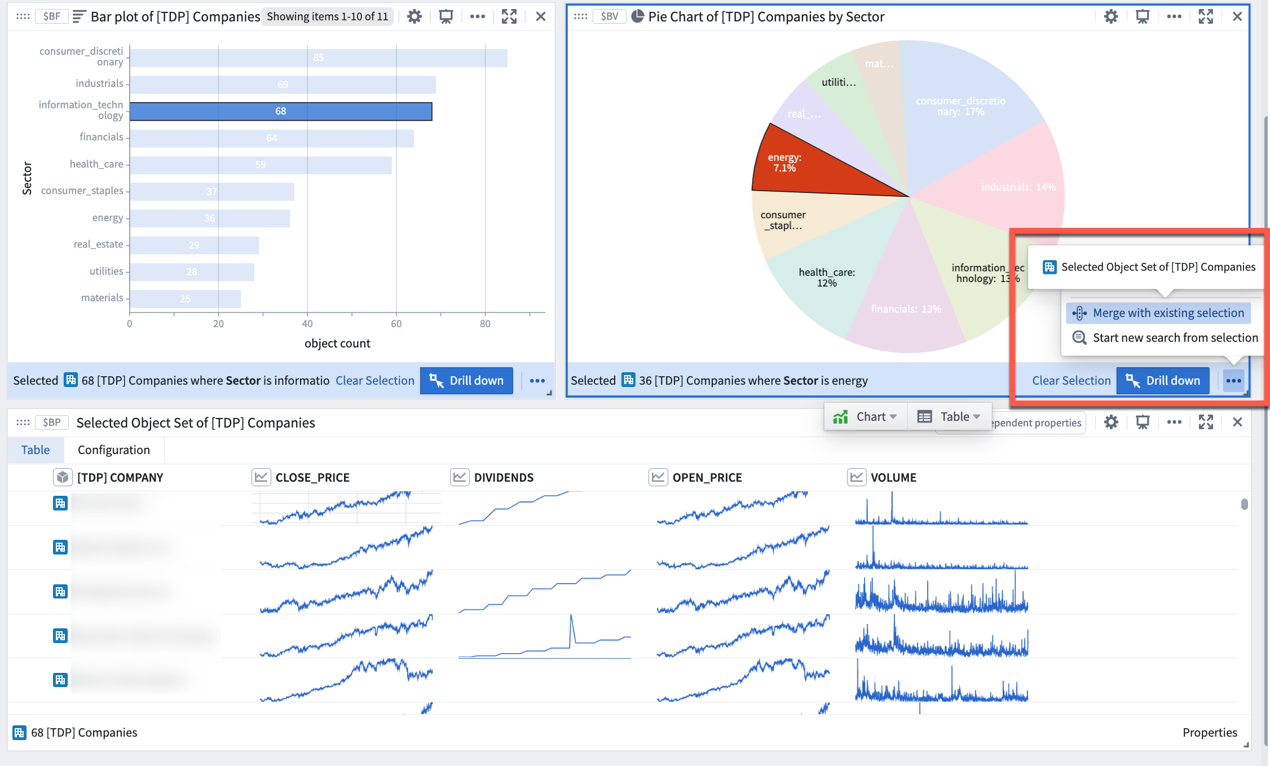
Task: Click the object cube icon beside [TDP] COMPANY
Action: point(63,478)
